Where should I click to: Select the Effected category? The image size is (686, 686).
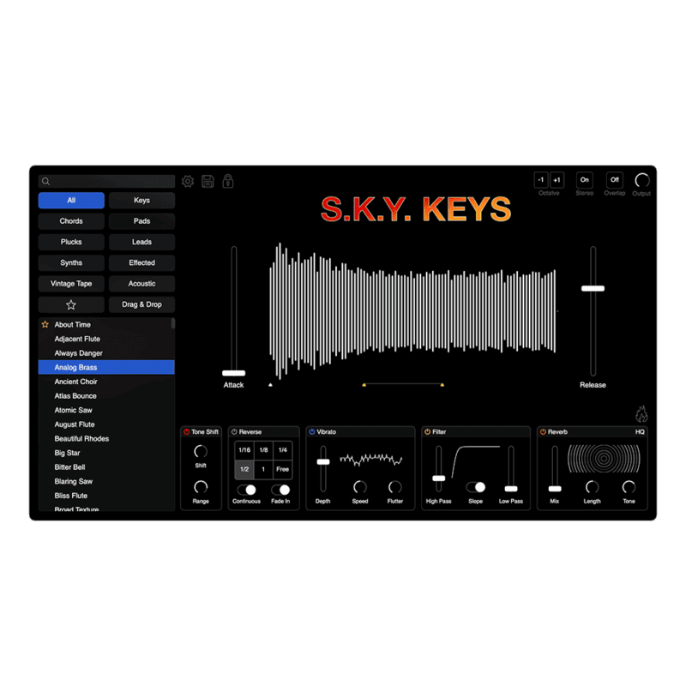[141, 263]
